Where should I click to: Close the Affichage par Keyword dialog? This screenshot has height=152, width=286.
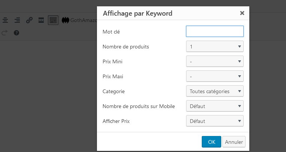click(x=242, y=13)
